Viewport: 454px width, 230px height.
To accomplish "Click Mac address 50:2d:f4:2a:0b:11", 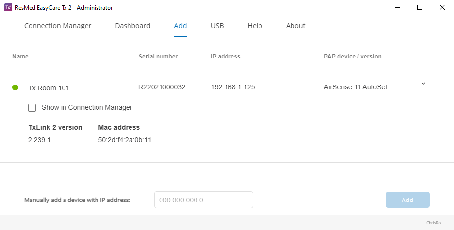I will coord(125,140).
